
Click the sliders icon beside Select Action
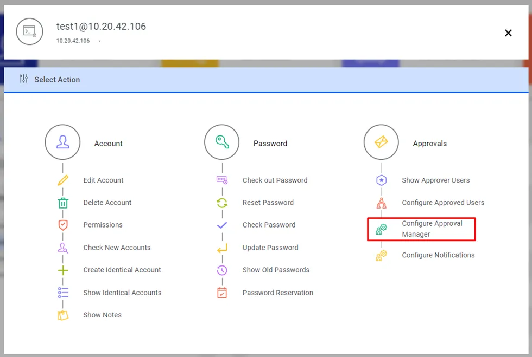click(23, 79)
